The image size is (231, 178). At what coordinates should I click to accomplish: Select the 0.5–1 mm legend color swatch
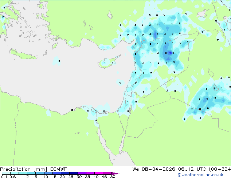pyautogui.click(x=15, y=173)
